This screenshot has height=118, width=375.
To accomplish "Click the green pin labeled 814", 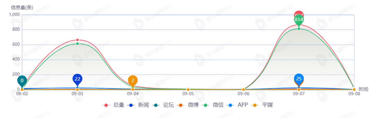I will (299, 19).
